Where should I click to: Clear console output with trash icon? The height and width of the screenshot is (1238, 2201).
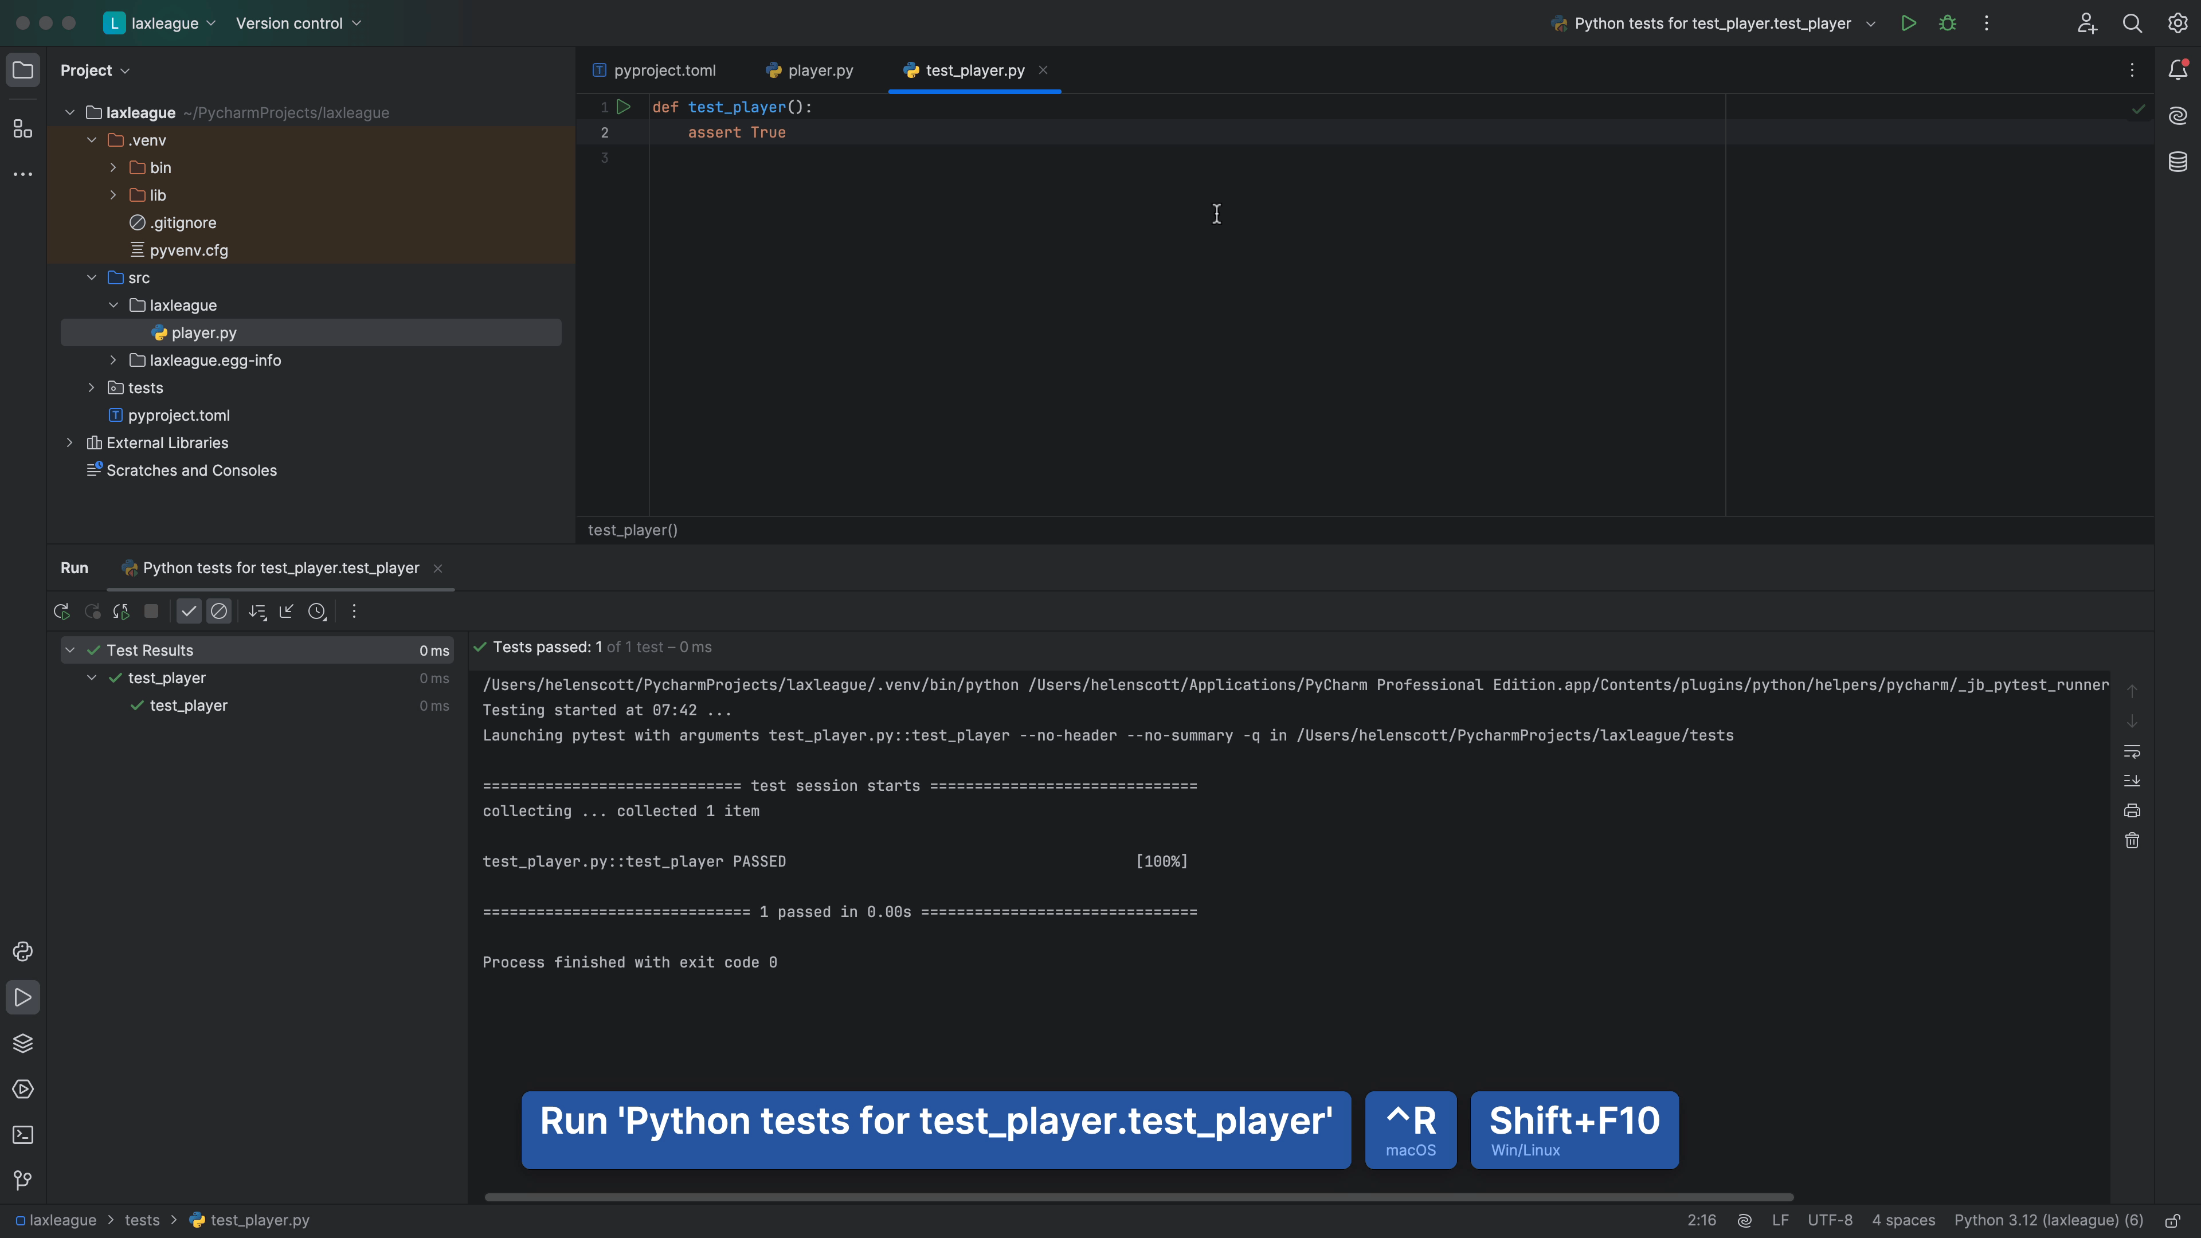pyautogui.click(x=2132, y=841)
